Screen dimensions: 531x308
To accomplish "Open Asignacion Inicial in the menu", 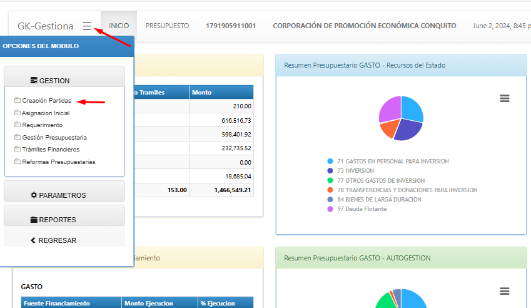I will point(46,113).
